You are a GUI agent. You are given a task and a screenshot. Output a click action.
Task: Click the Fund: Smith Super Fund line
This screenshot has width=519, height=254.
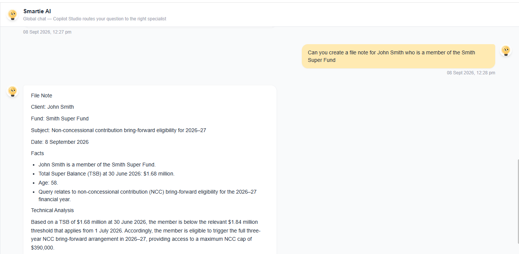point(60,119)
